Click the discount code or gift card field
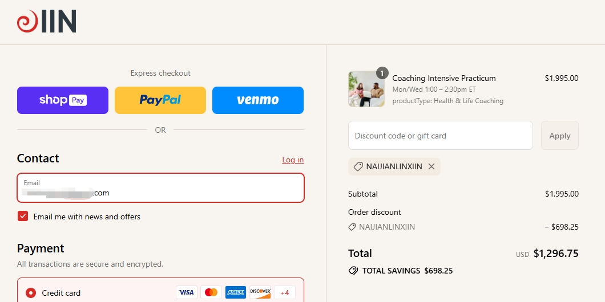Screen dimensions: 605x302 [x=440, y=136]
